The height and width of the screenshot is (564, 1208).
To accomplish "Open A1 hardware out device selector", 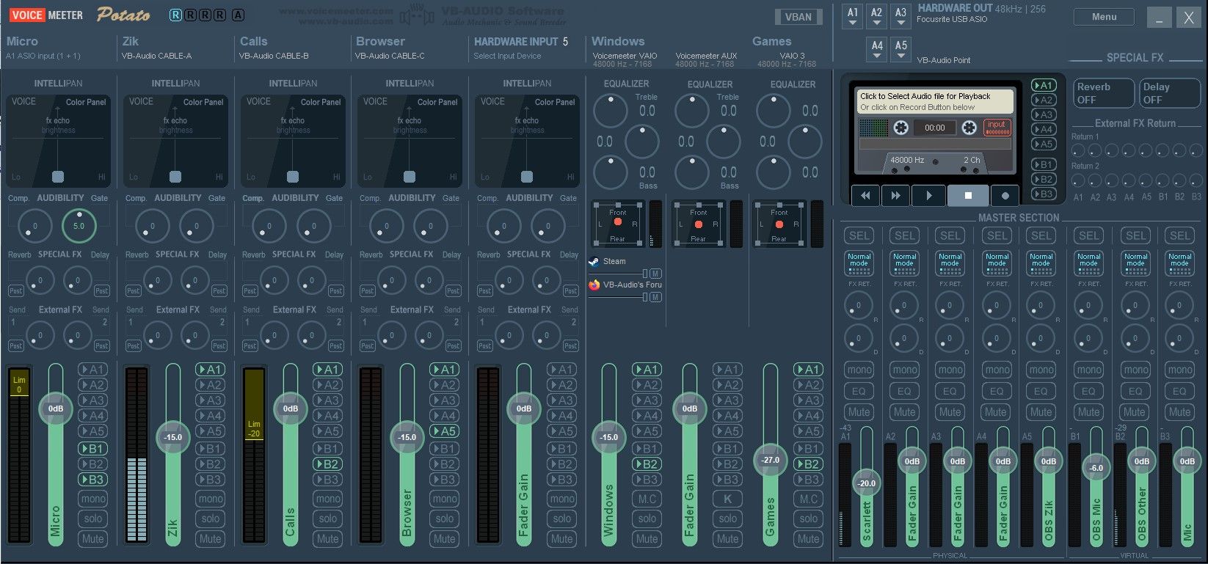I will (852, 16).
